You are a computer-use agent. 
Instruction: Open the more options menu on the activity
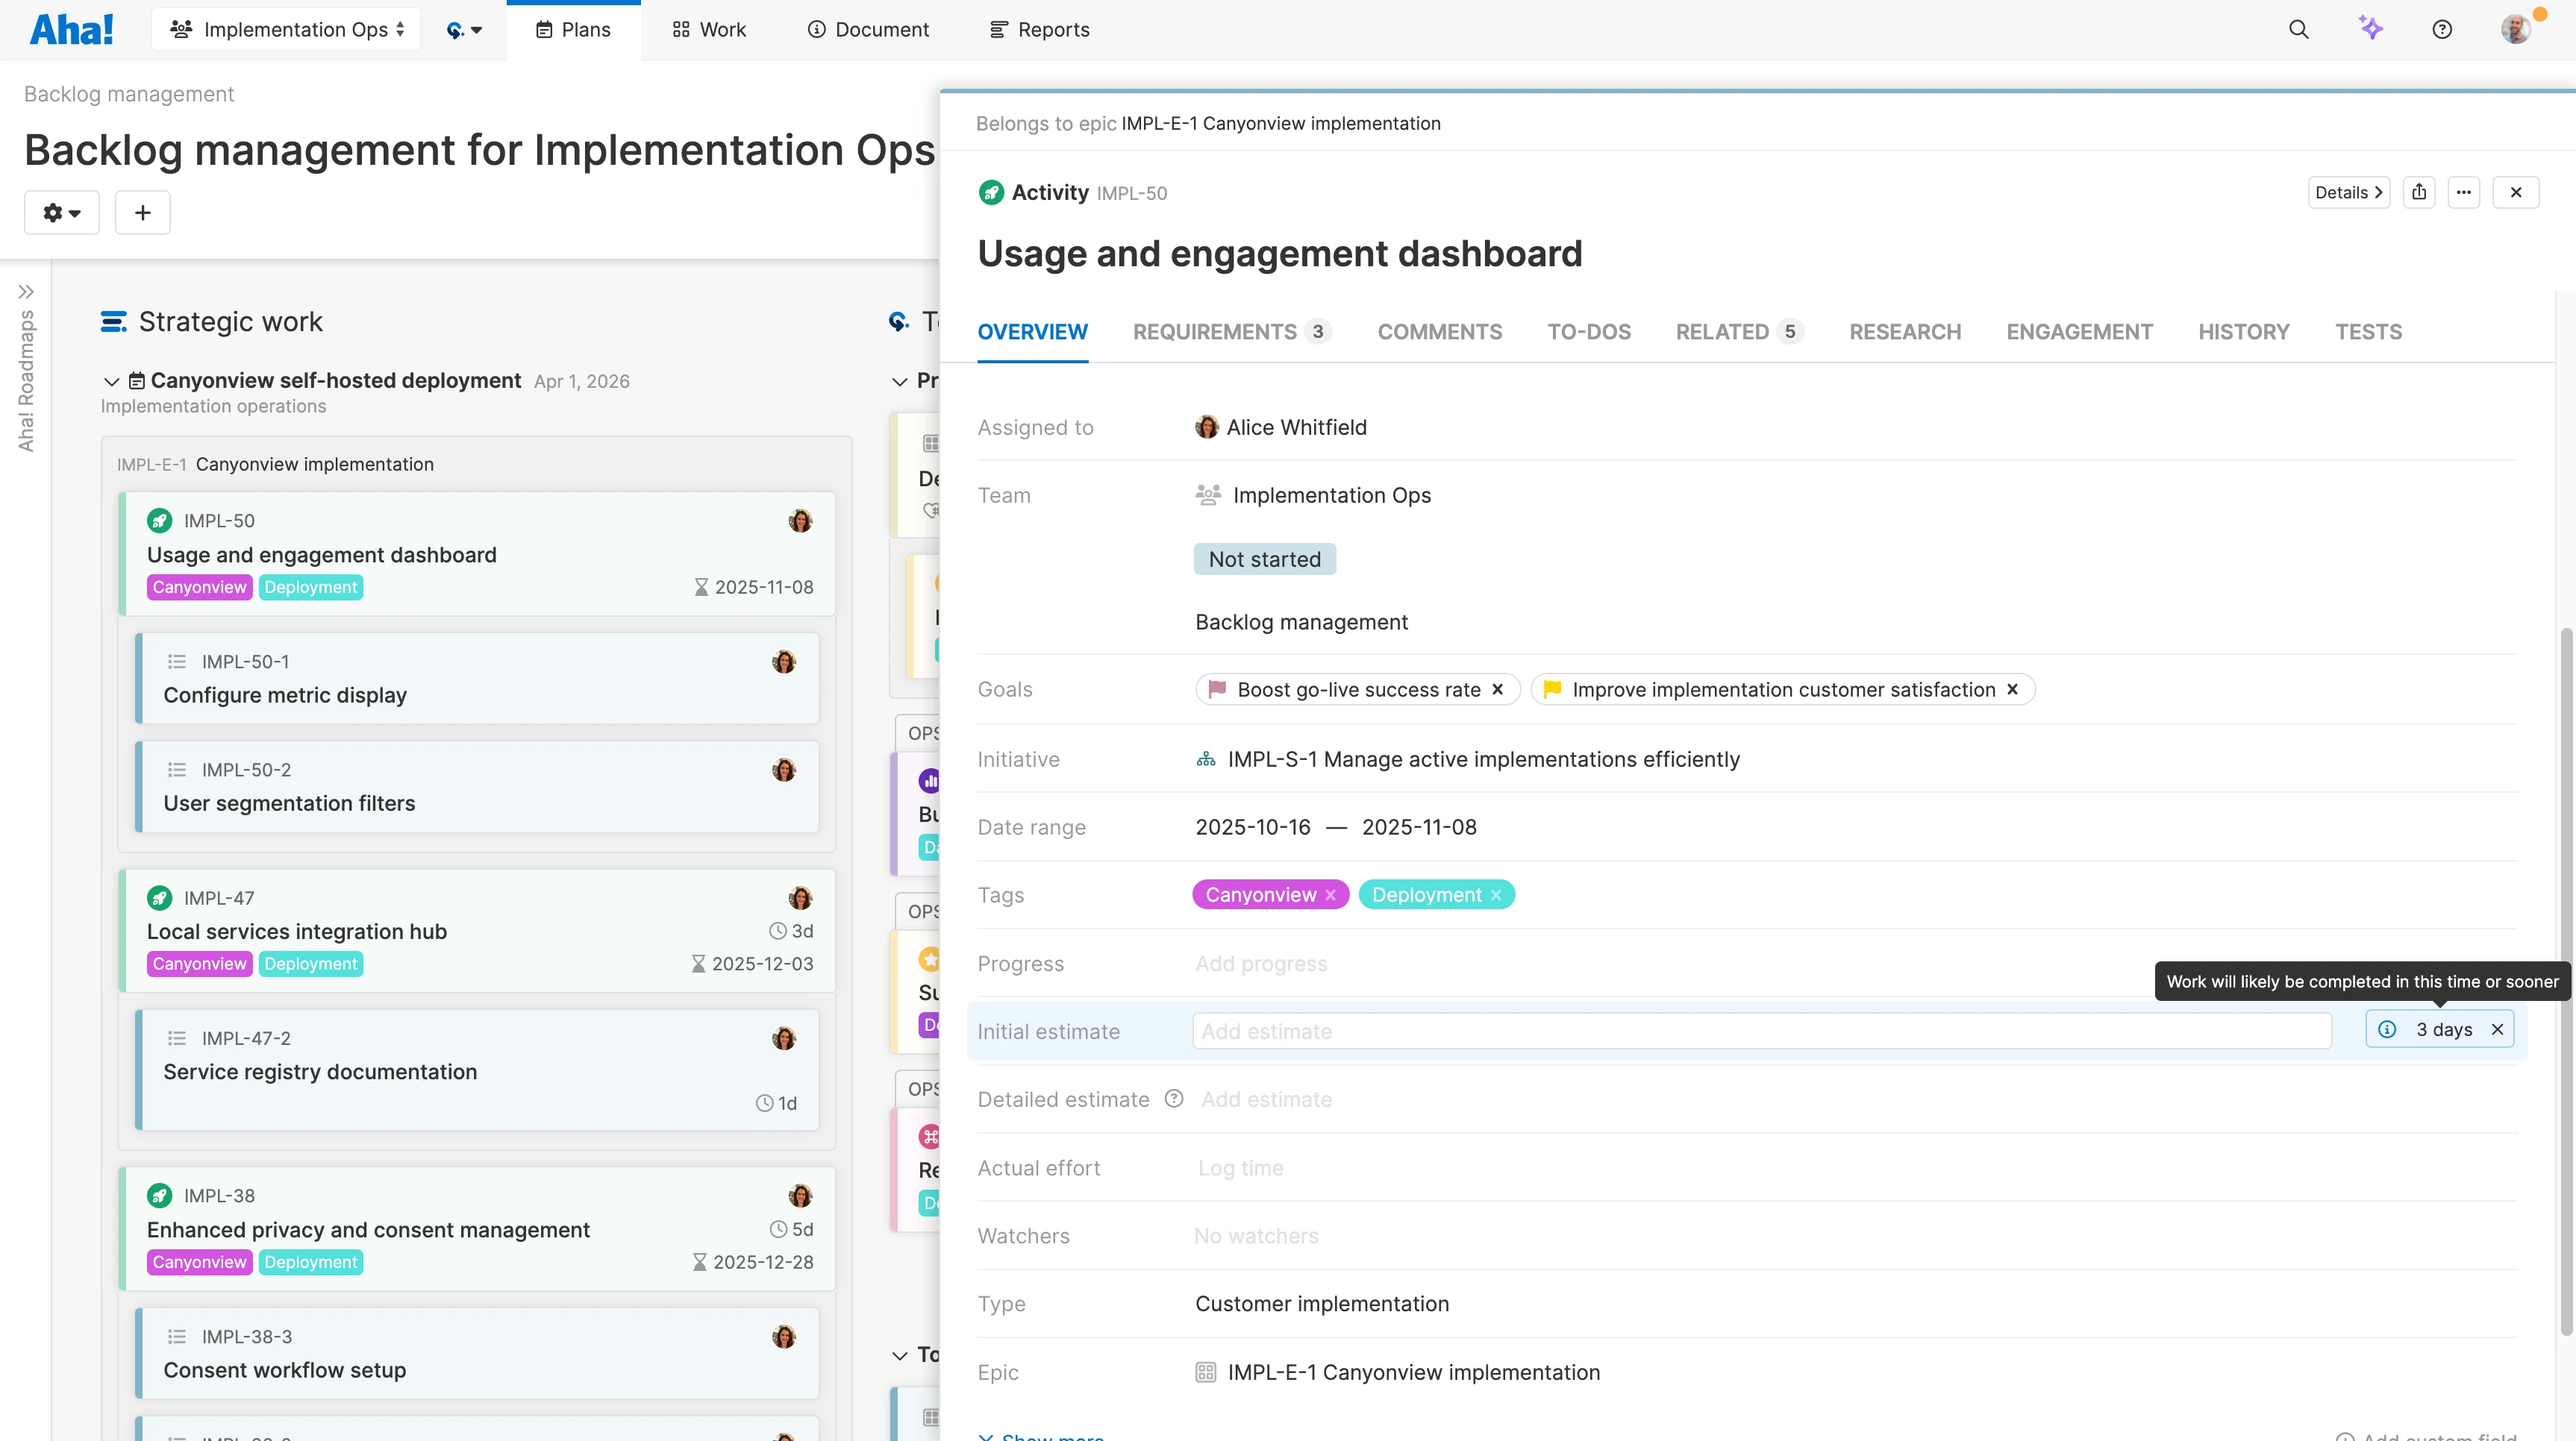(2465, 192)
